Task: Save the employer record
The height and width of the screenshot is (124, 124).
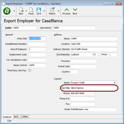Action: [39, 11]
